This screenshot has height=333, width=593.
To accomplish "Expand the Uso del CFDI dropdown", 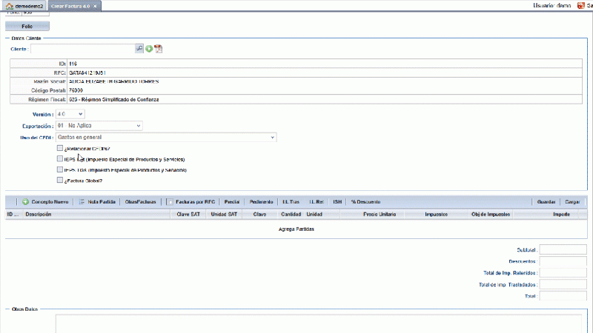I will (x=166, y=137).
